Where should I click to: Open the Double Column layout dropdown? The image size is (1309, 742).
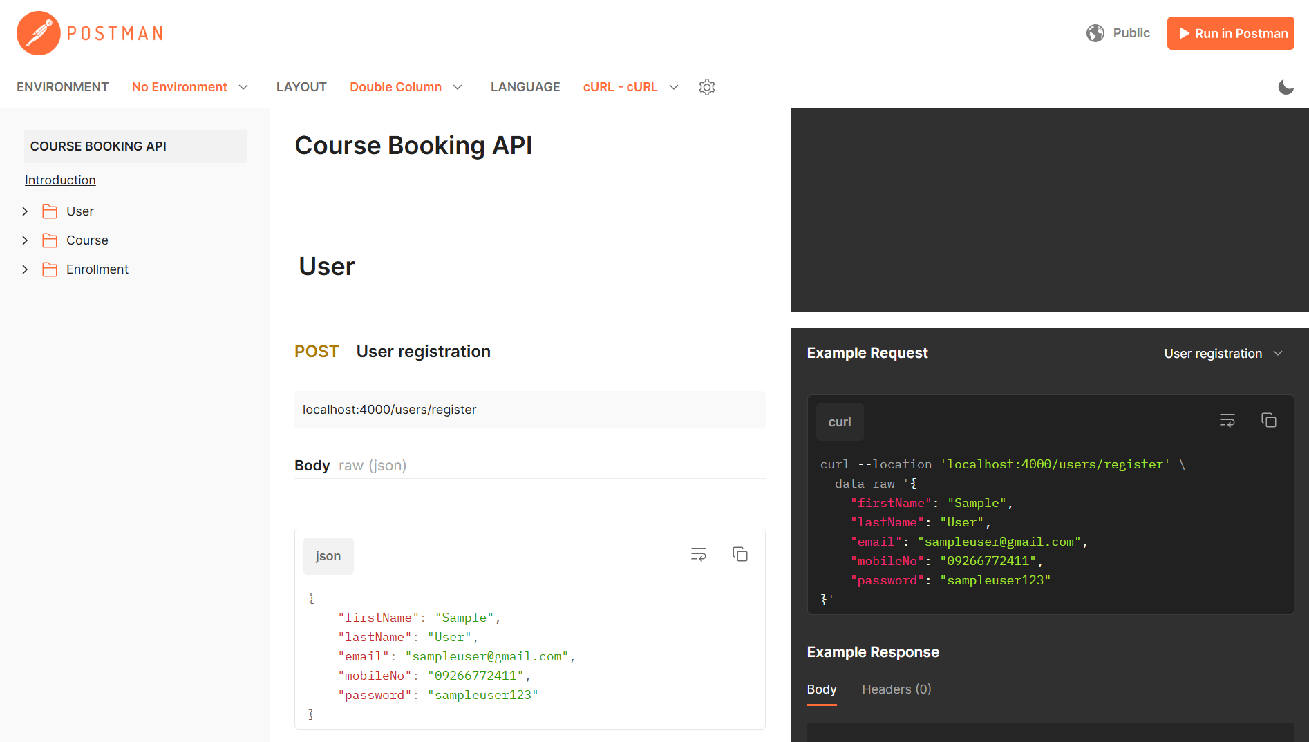tap(406, 87)
